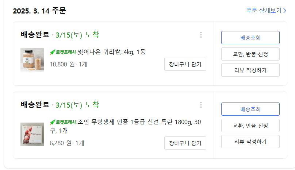The image size is (295, 170).
Task: Open the three-dot menu for the 신선 특란 order
Action: (201, 105)
